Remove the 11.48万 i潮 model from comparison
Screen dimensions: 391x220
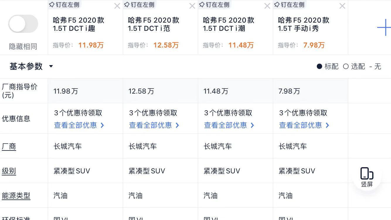click(267, 6)
